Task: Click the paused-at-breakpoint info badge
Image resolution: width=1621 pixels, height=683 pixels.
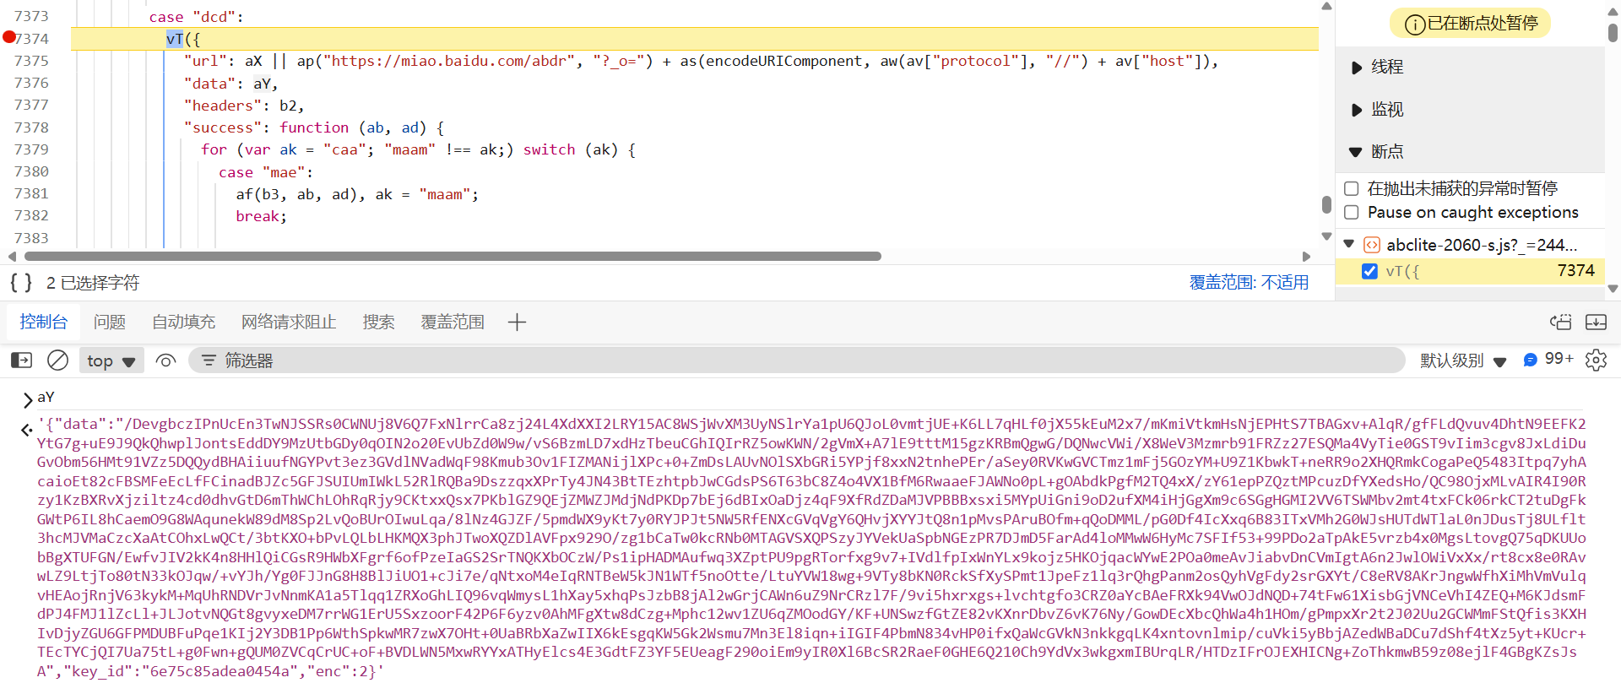Action: tap(1471, 24)
